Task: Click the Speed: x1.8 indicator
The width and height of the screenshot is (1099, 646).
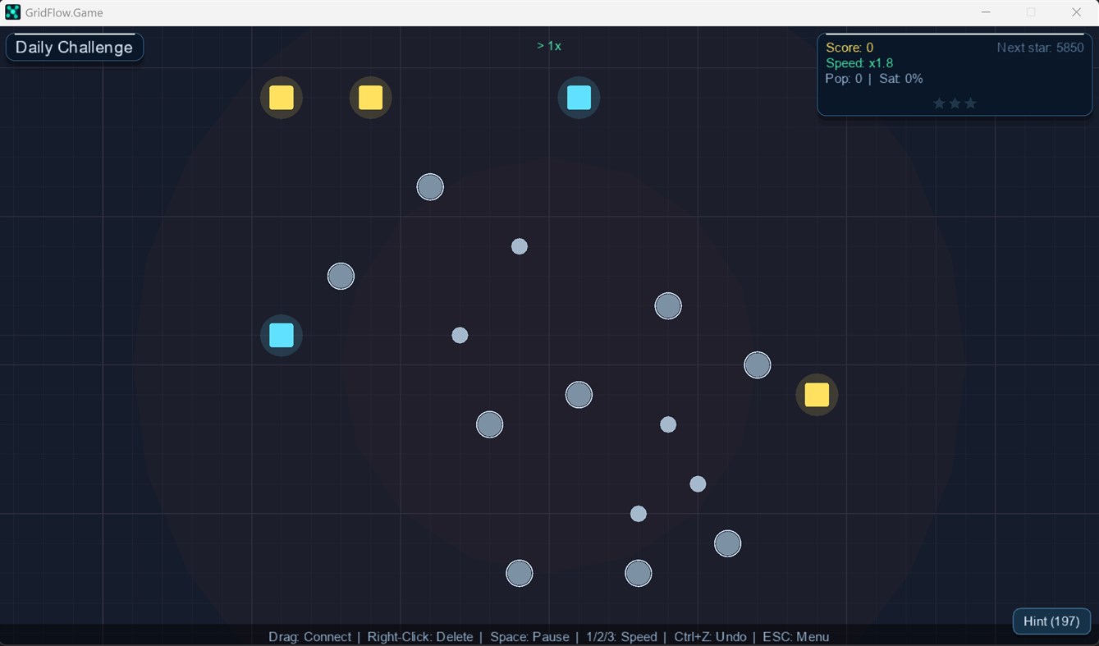Action: 860,62
